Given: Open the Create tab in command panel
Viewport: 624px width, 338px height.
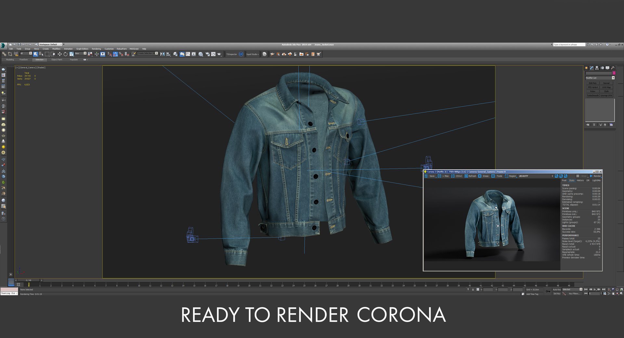Looking at the screenshot, I should [x=587, y=68].
